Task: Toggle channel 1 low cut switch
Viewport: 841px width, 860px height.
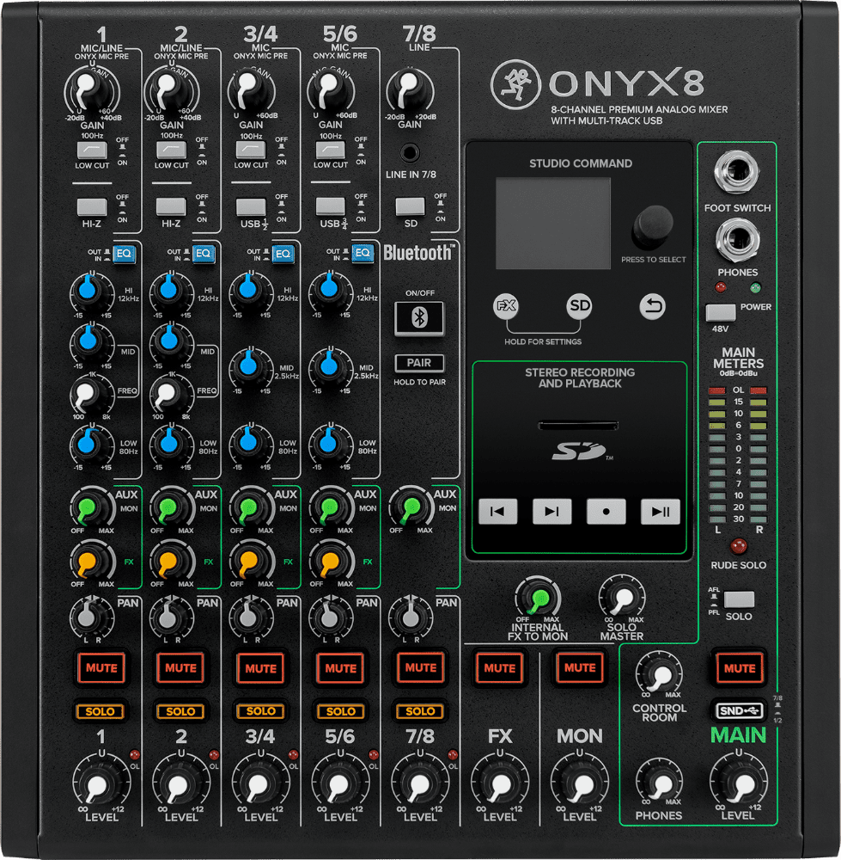Action: coord(92,150)
